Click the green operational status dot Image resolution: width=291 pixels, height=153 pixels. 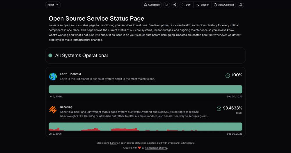tap(50, 55)
